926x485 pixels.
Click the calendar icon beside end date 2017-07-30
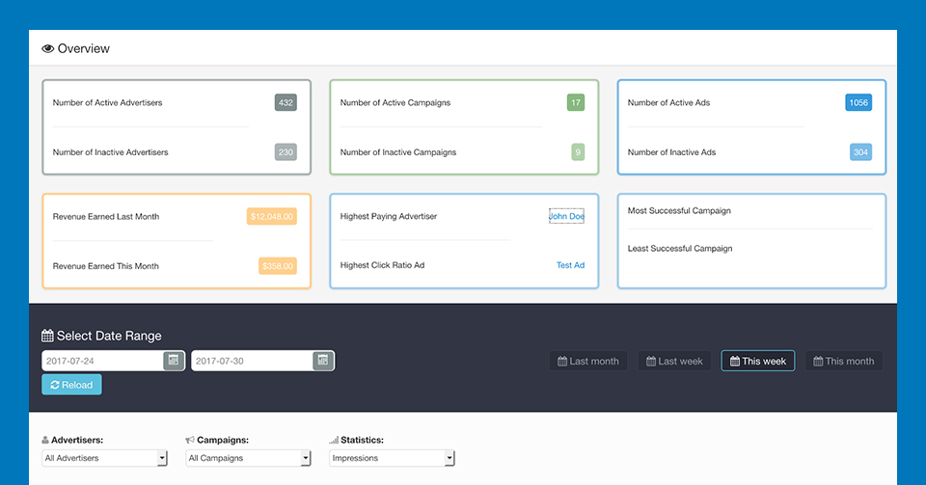323,361
